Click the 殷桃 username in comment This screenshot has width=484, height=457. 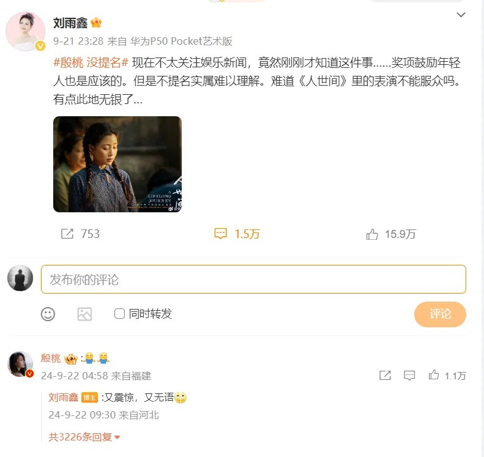[x=51, y=359]
